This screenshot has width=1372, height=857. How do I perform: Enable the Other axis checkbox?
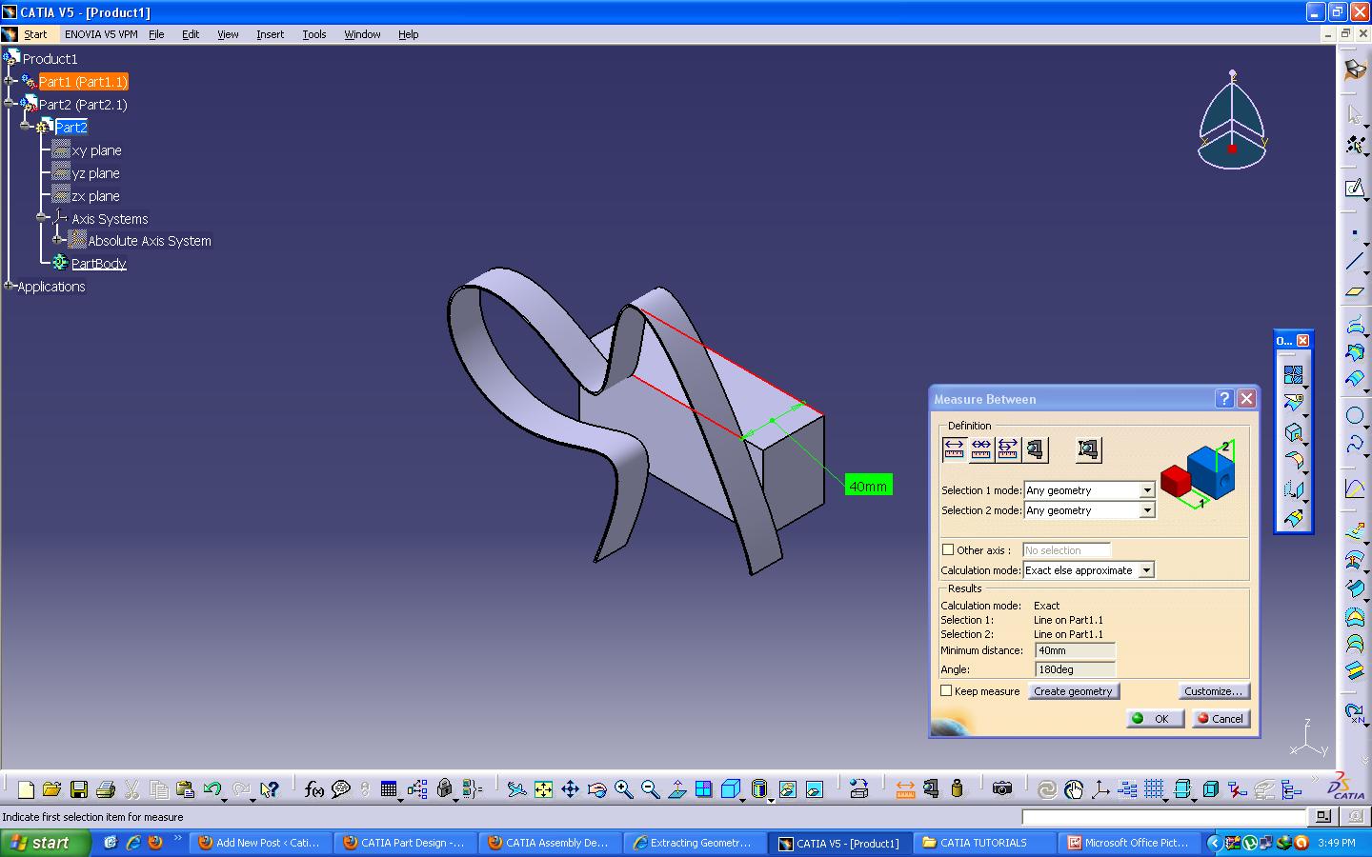(x=949, y=549)
